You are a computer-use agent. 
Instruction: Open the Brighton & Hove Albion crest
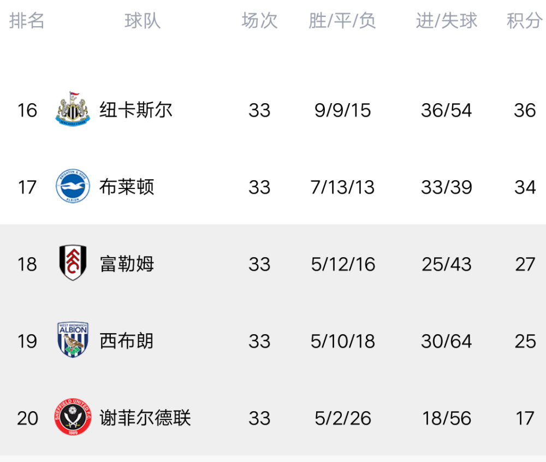pos(73,186)
